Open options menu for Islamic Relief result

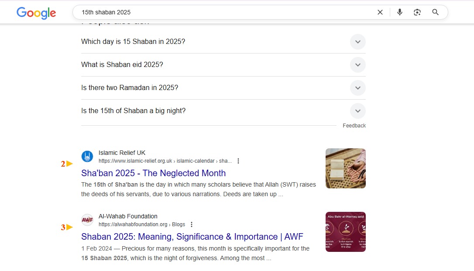[x=238, y=161]
